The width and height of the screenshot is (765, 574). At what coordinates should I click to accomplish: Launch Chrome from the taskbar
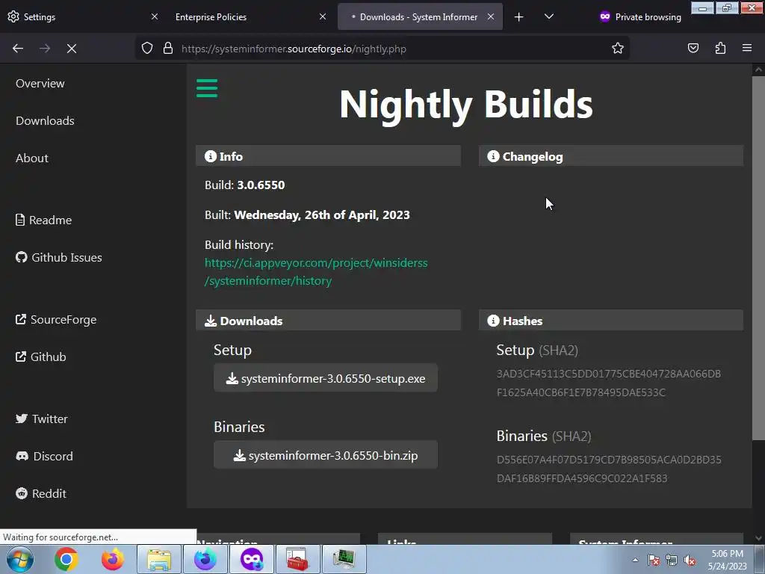(x=66, y=559)
